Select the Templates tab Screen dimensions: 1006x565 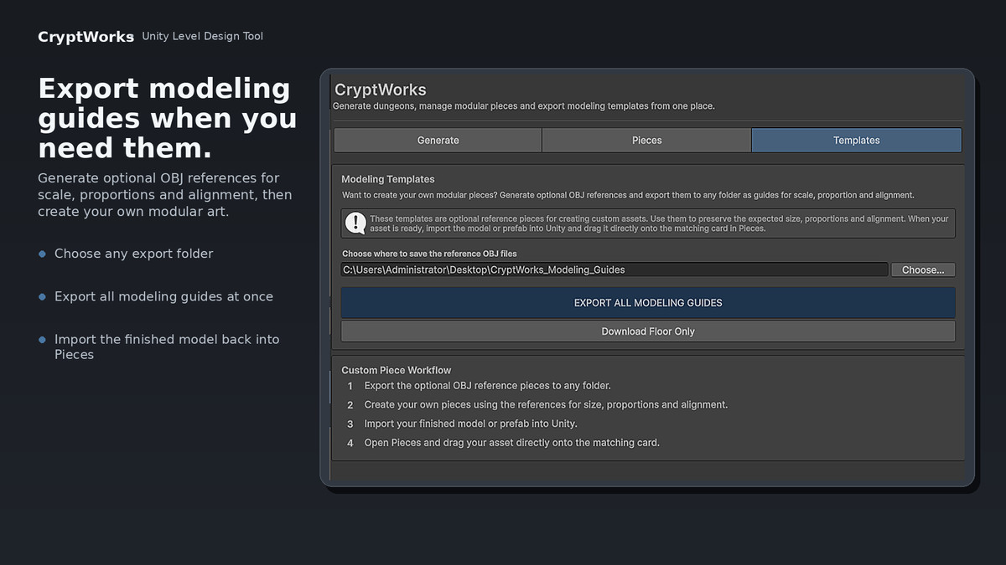click(x=856, y=140)
